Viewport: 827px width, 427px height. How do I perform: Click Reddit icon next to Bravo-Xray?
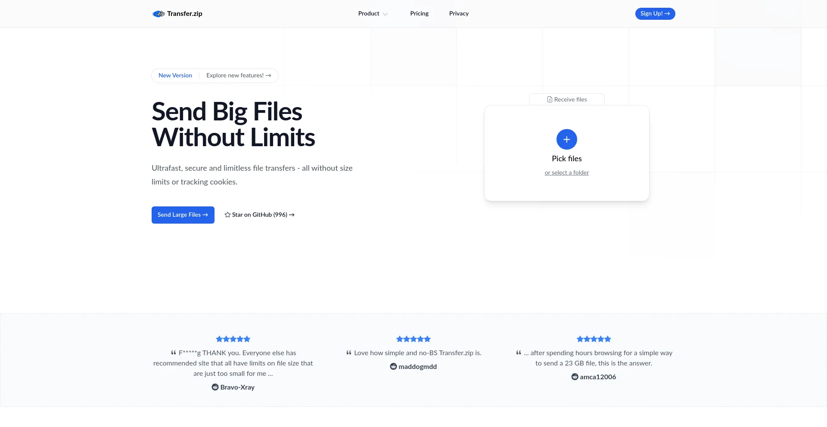(x=215, y=387)
